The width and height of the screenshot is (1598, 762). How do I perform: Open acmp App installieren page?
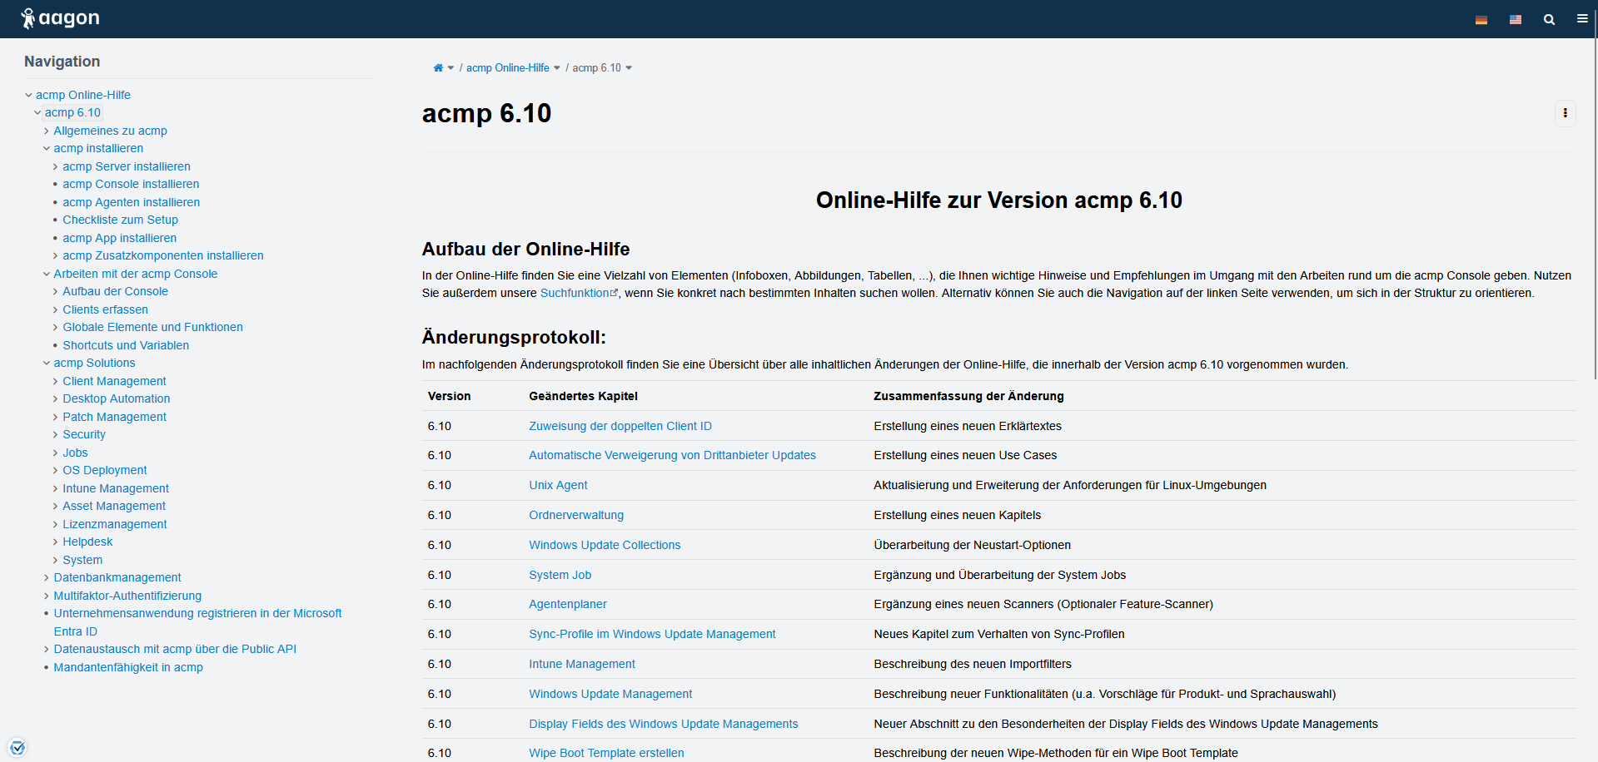click(120, 238)
